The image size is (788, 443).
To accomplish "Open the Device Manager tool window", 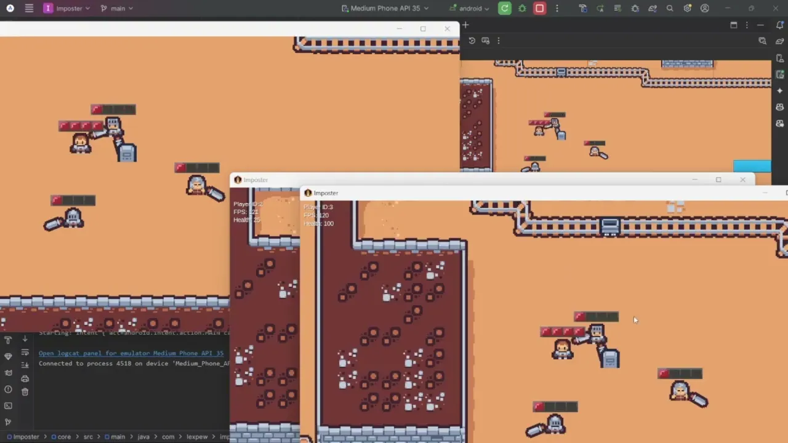I will [x=780, y=58].
